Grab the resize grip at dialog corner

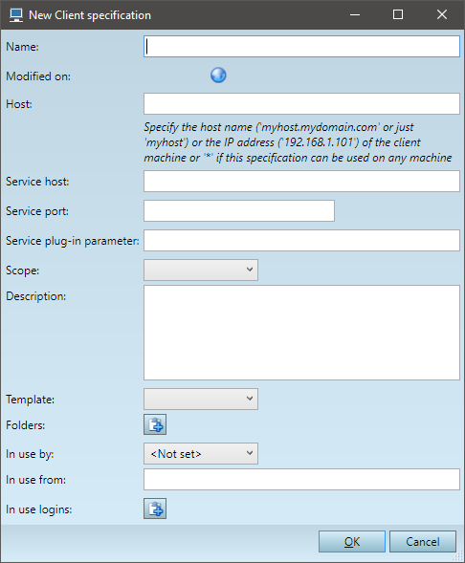coord(458,556)
